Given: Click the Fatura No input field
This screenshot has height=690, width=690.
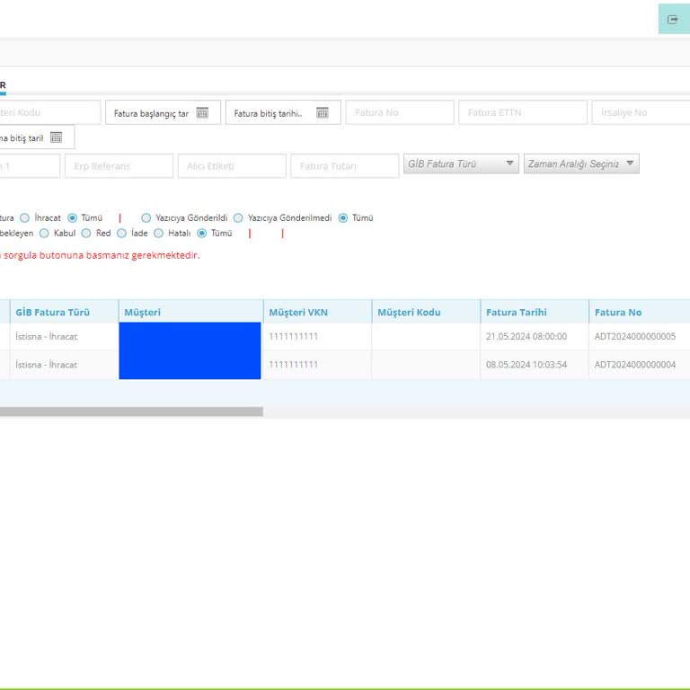Looking at the screenshot, I should pyautogui.click(x=399, y=113).
